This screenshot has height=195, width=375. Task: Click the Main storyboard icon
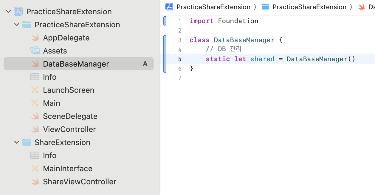tap(35, 103)
